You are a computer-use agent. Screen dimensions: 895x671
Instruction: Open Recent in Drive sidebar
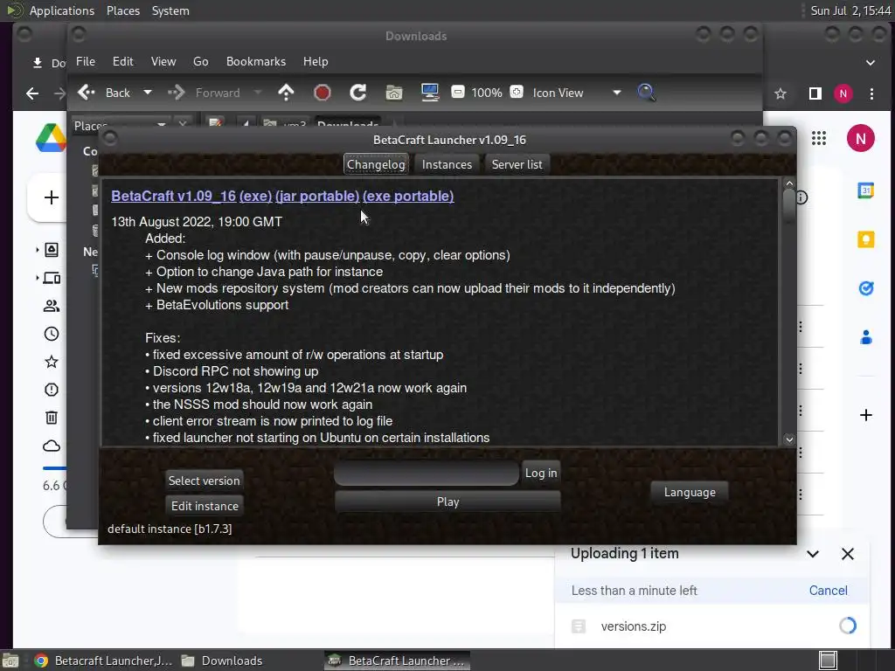pyautogui.click(x=52, y=334)
